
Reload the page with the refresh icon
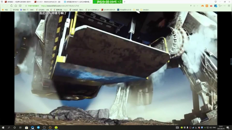tap(11, 6)
